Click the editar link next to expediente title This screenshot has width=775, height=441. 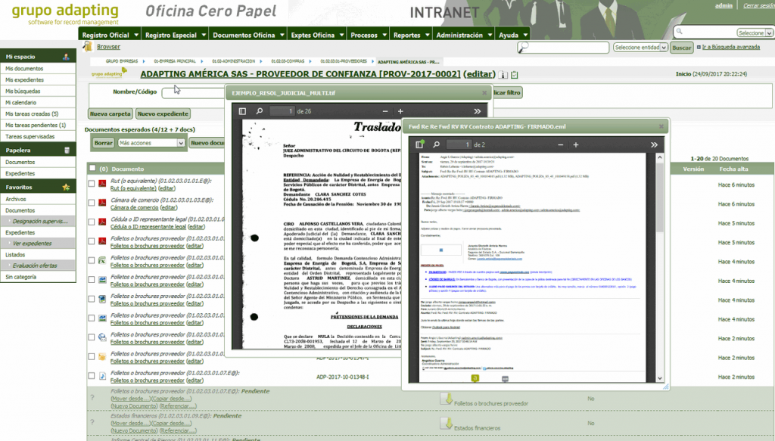pyautogui.click(x=479, y=74)
